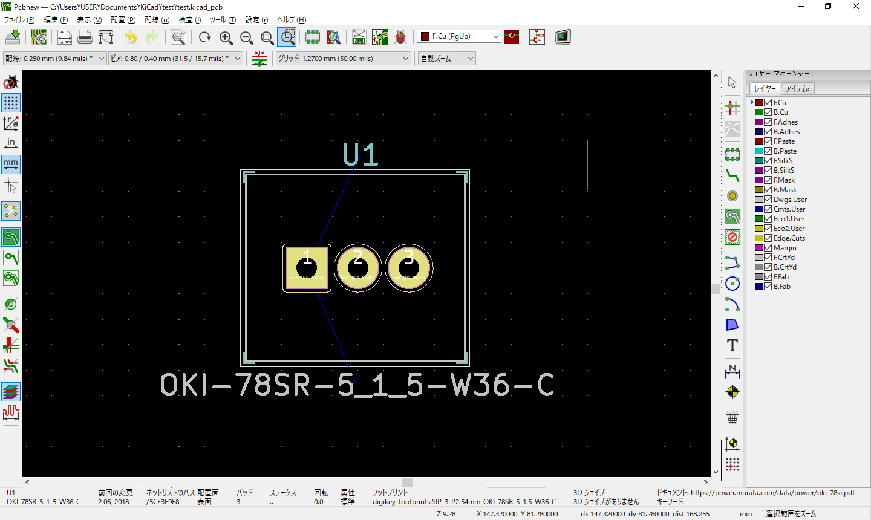The width and height of the screenshot is (871, 520).
Task: Select the Add dimension tool
Action: 732,371
